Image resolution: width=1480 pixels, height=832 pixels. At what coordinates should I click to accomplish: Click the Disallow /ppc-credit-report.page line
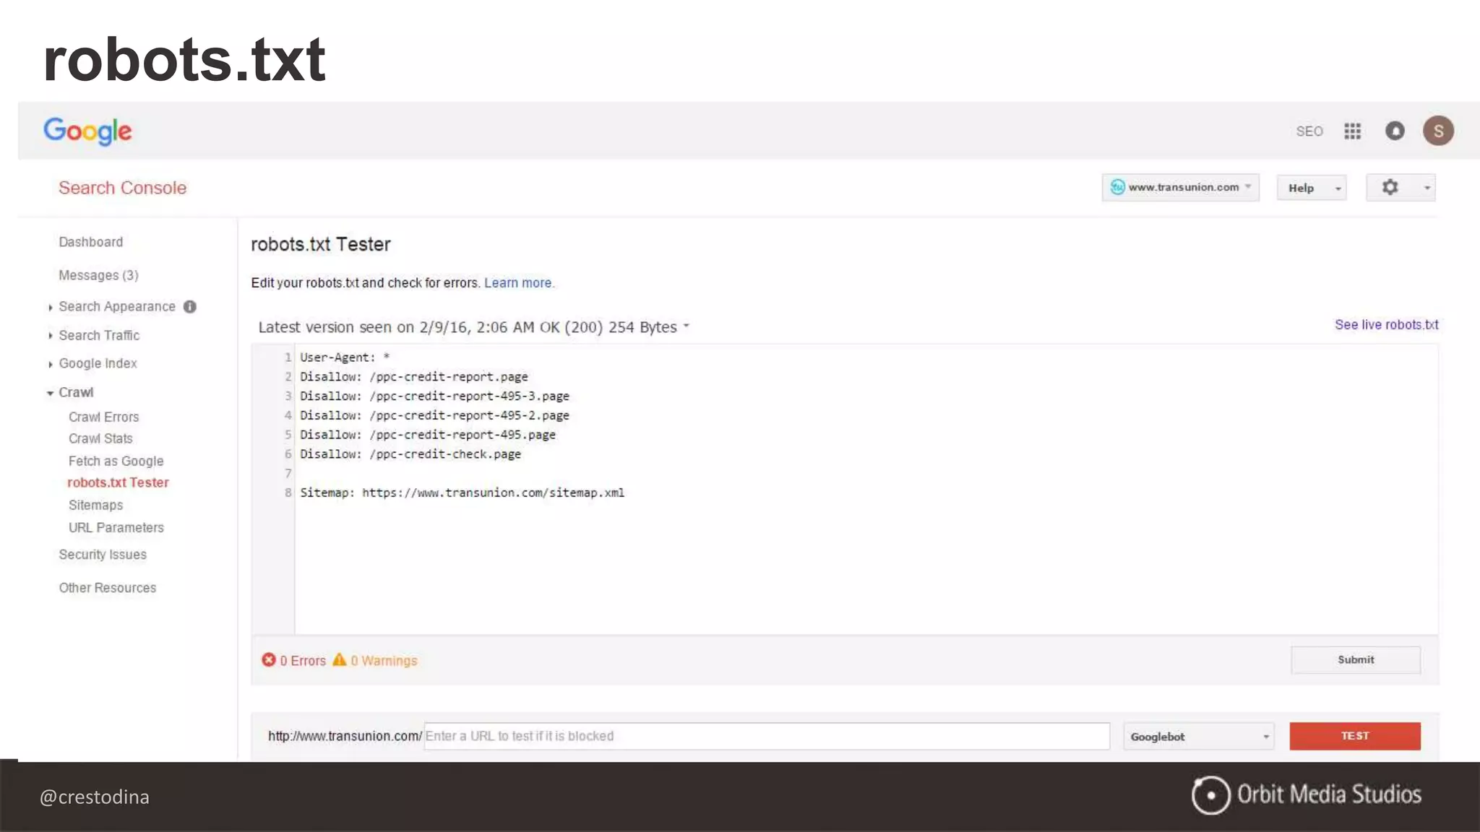click(414, 377)
